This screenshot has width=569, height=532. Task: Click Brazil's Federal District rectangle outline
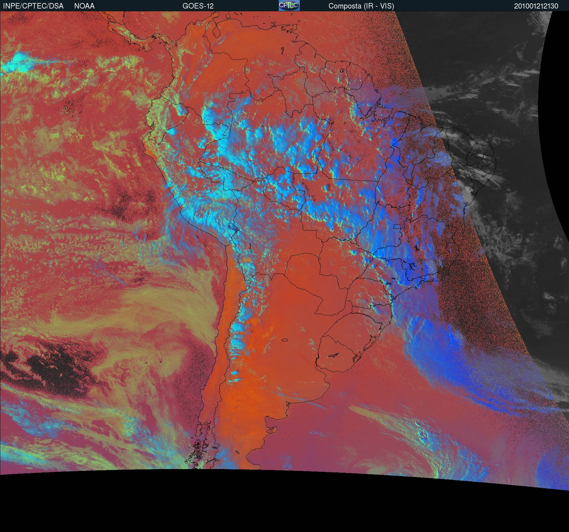pyautogui.click(x=397, y=226)
